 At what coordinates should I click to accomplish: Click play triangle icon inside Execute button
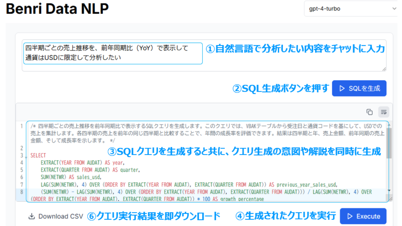pyautogui.click(x=350, y=216)
